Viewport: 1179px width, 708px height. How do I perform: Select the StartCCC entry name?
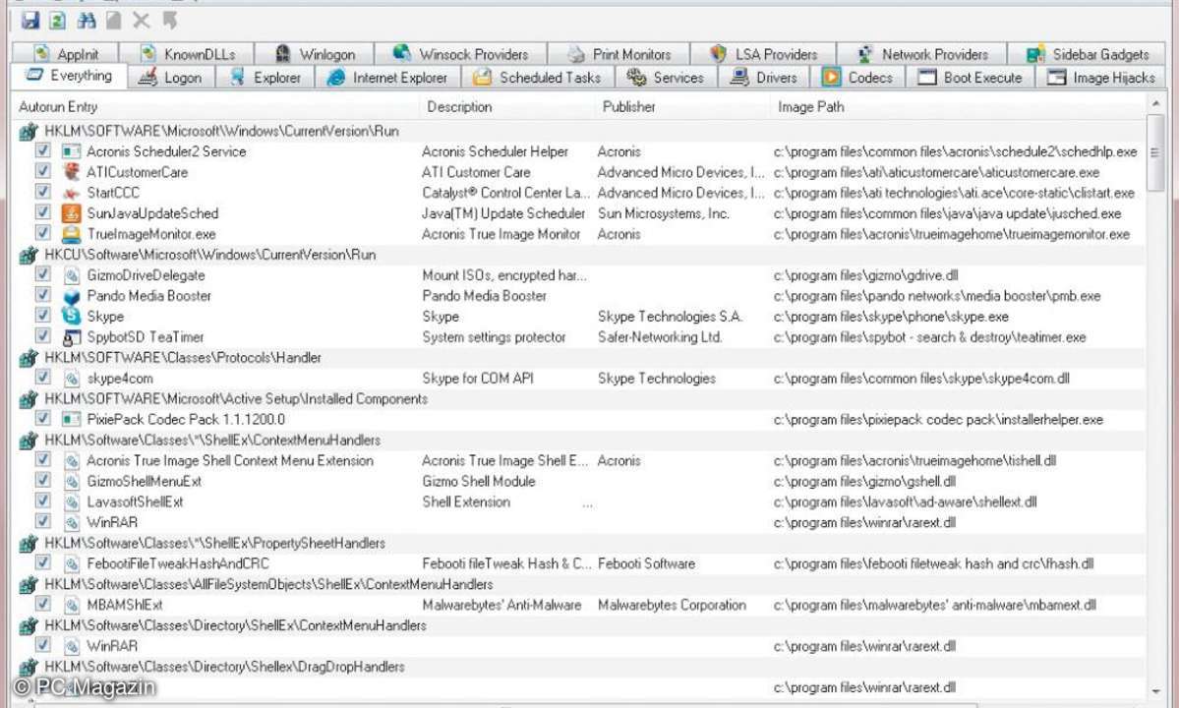pyautogui.click(x=113, y=193)
